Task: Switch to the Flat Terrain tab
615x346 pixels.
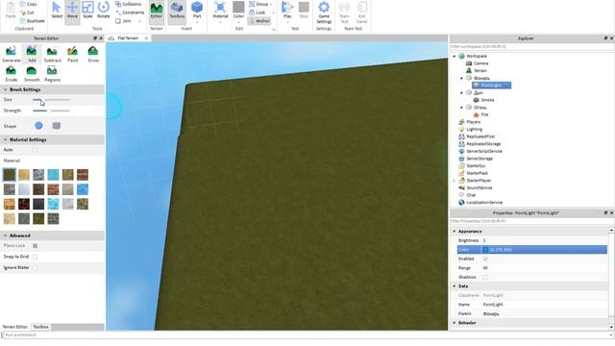Action: (x=128, y=38)
